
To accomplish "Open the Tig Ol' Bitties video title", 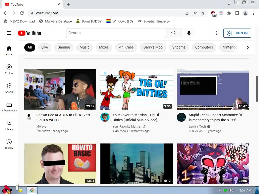I will click(136, 117).
